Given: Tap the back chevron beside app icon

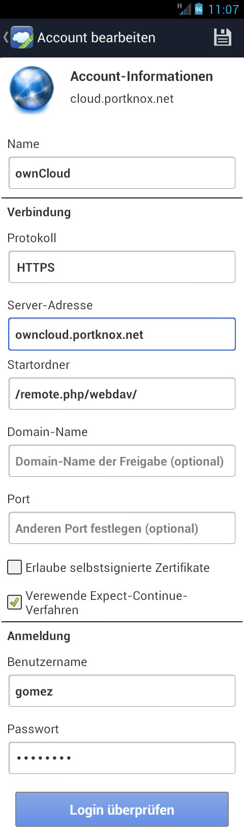Looking at the screenshot, I should click(6, 37).
